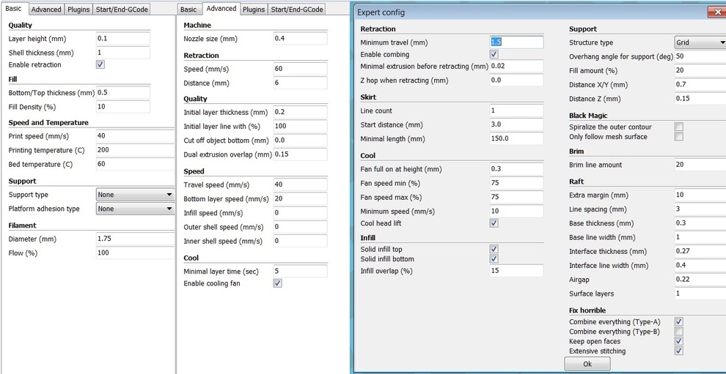726x374 pixels.
Task: Uncheck Solid infill top
Action: (494, 250)
